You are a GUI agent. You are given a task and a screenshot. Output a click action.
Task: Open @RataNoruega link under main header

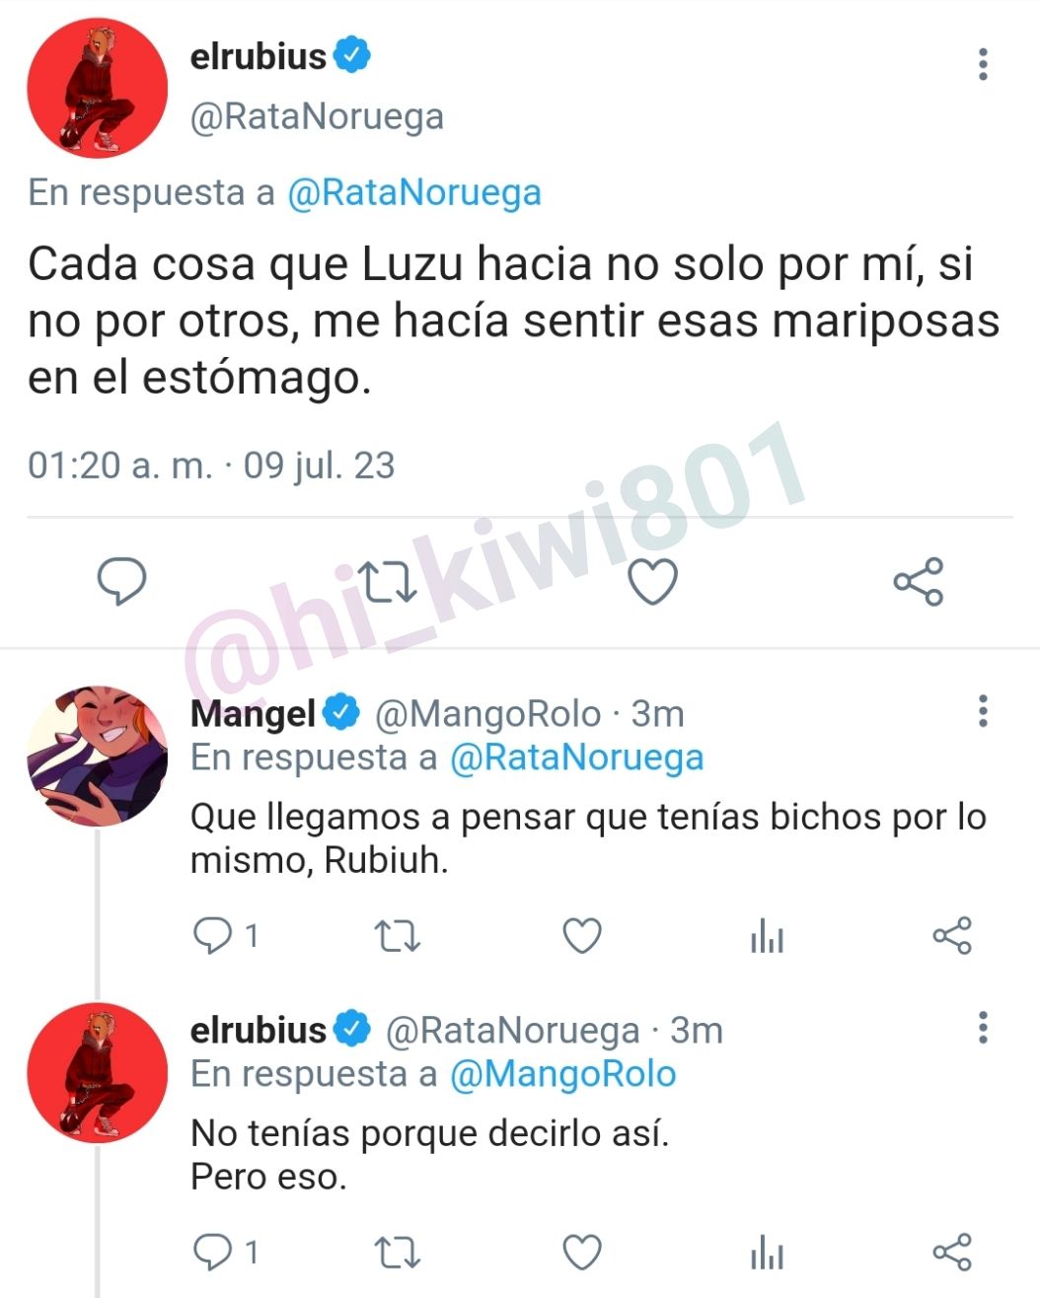pos(414,192)
